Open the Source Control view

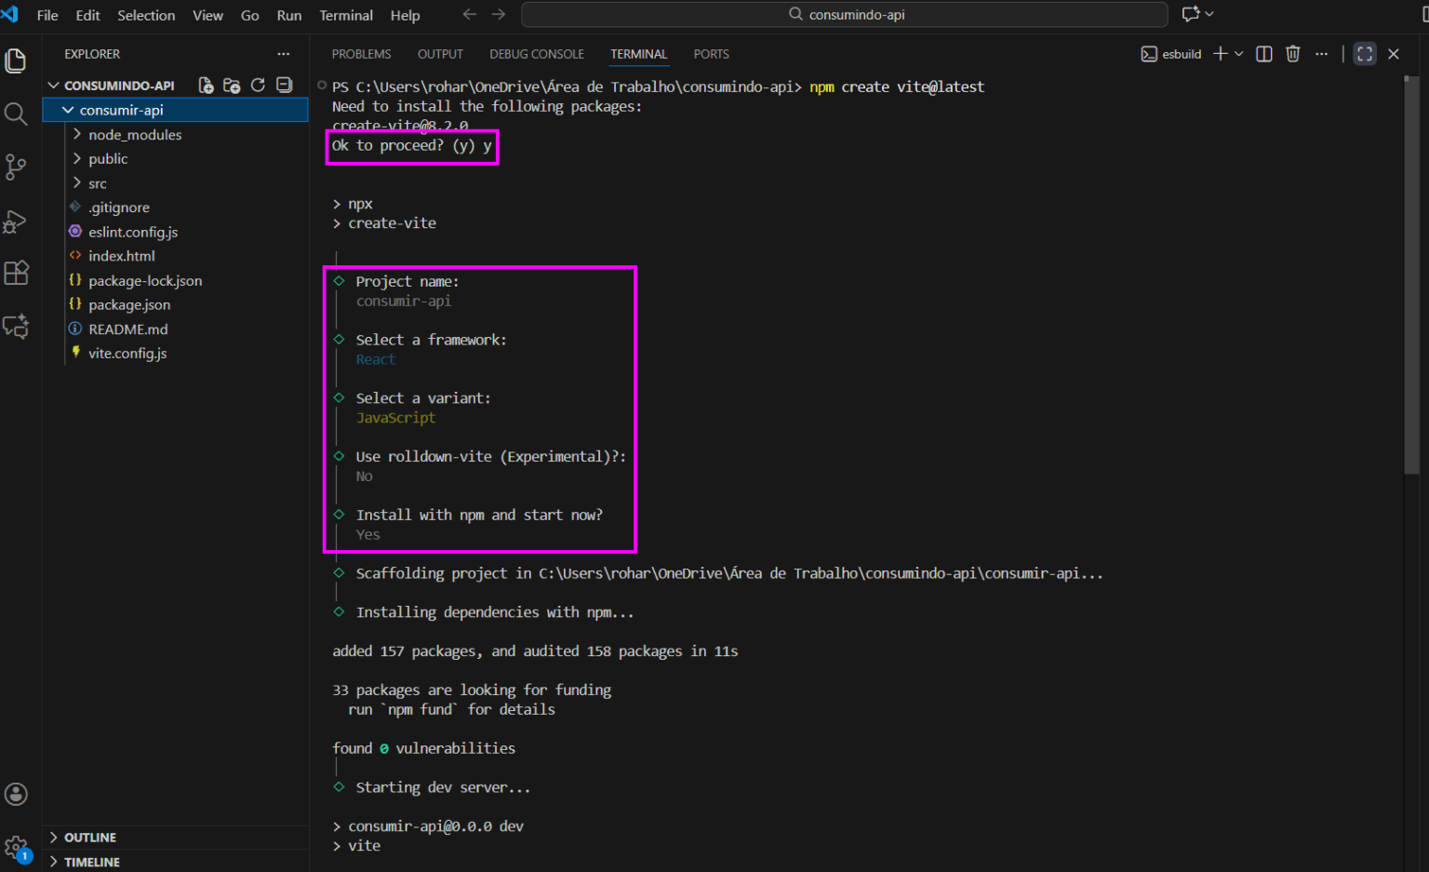pos(16,168)
